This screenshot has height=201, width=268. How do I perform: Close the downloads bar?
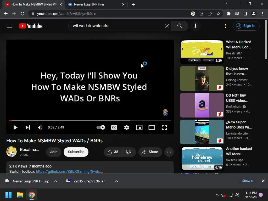[263, 181]
